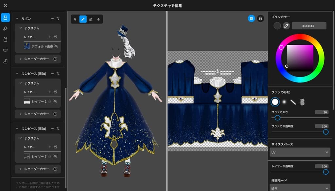Viewport: 335px width, 191px height.
Task: Select the デフォルト画像 layer row
Action: (x=41, y=46)
